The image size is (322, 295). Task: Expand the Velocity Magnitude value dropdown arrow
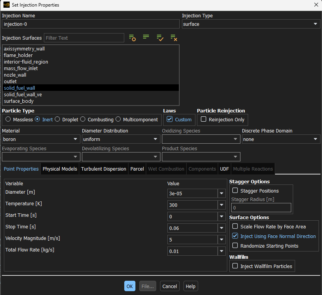click(x=222, y=240)
